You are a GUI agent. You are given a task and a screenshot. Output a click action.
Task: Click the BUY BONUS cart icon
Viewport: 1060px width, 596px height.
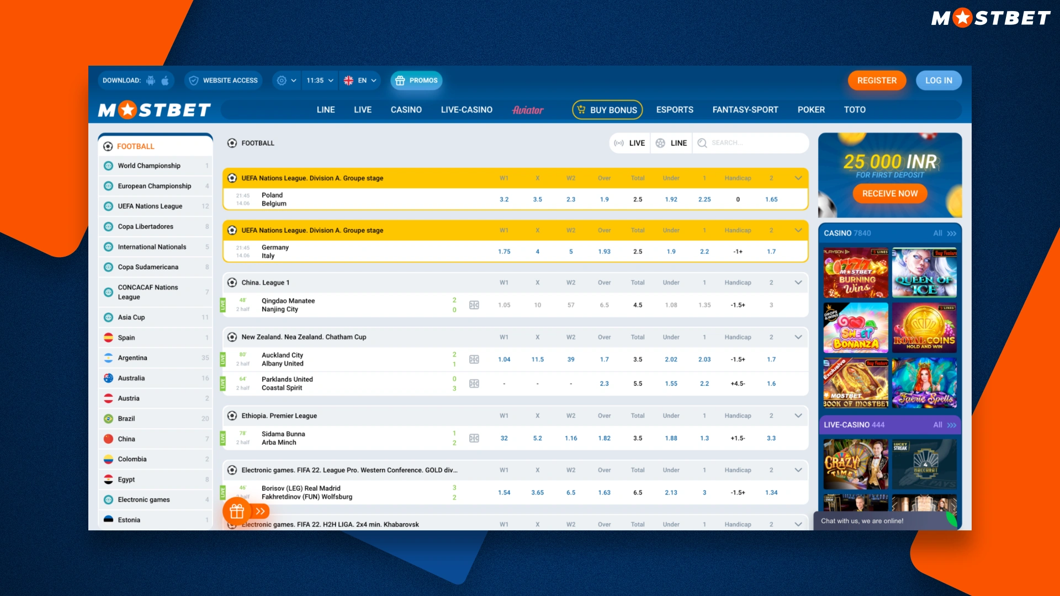(580, 109)
